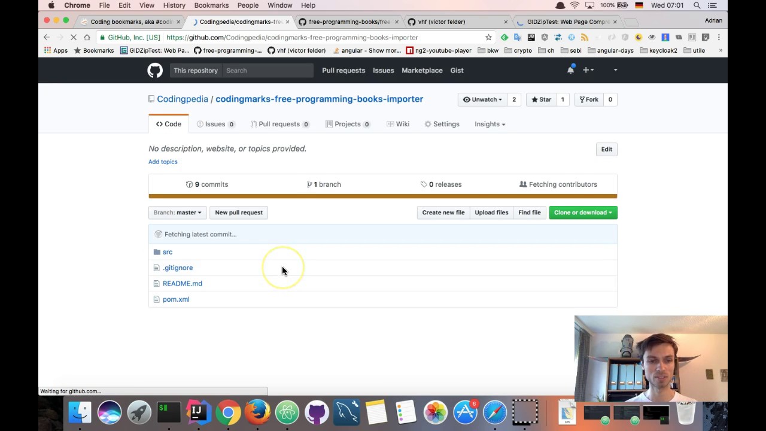Click Find file button

click(530, 213)
